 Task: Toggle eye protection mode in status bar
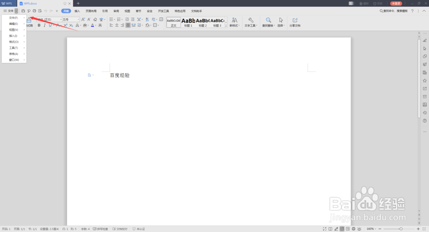coord(359,229)
